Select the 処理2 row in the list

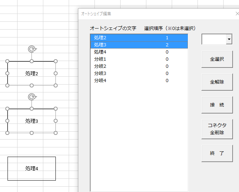[x=139, y=38]
